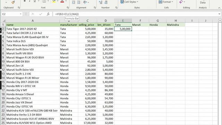Click the text Orientation icon

pos(85,2)
